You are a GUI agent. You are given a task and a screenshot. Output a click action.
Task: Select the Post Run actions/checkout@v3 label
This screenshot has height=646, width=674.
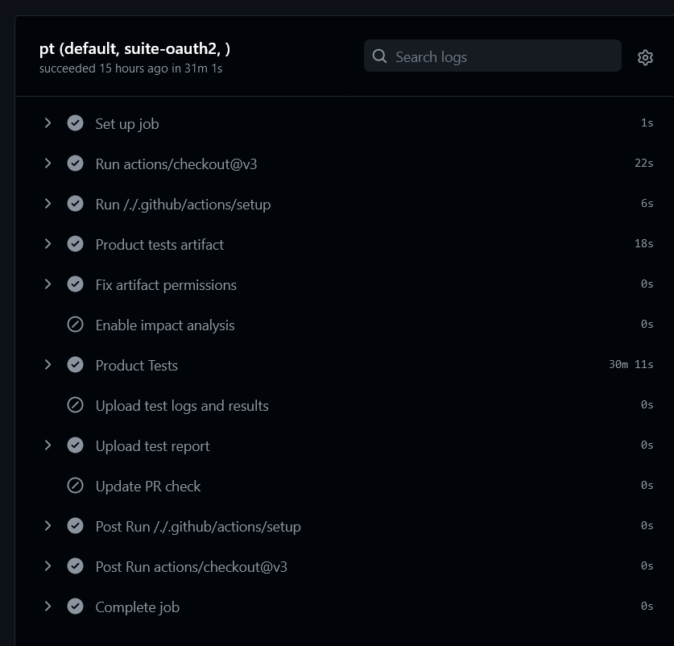coord(192,567)
